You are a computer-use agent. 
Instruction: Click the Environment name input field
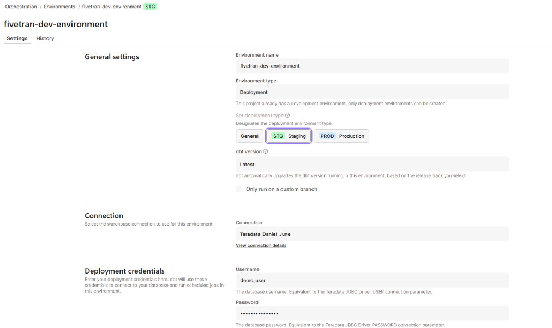tap(373, 65)
